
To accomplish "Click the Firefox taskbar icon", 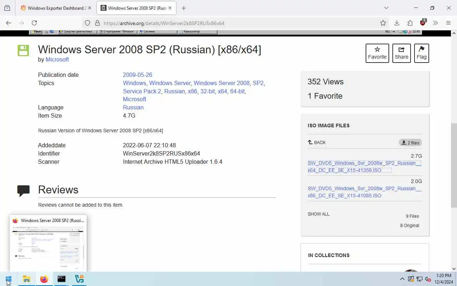I will click(44, 279).
